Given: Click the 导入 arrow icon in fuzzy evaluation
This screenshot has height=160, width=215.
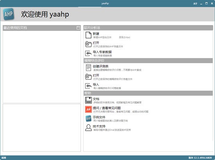Looking at the screenshot, I should [88, 86].
